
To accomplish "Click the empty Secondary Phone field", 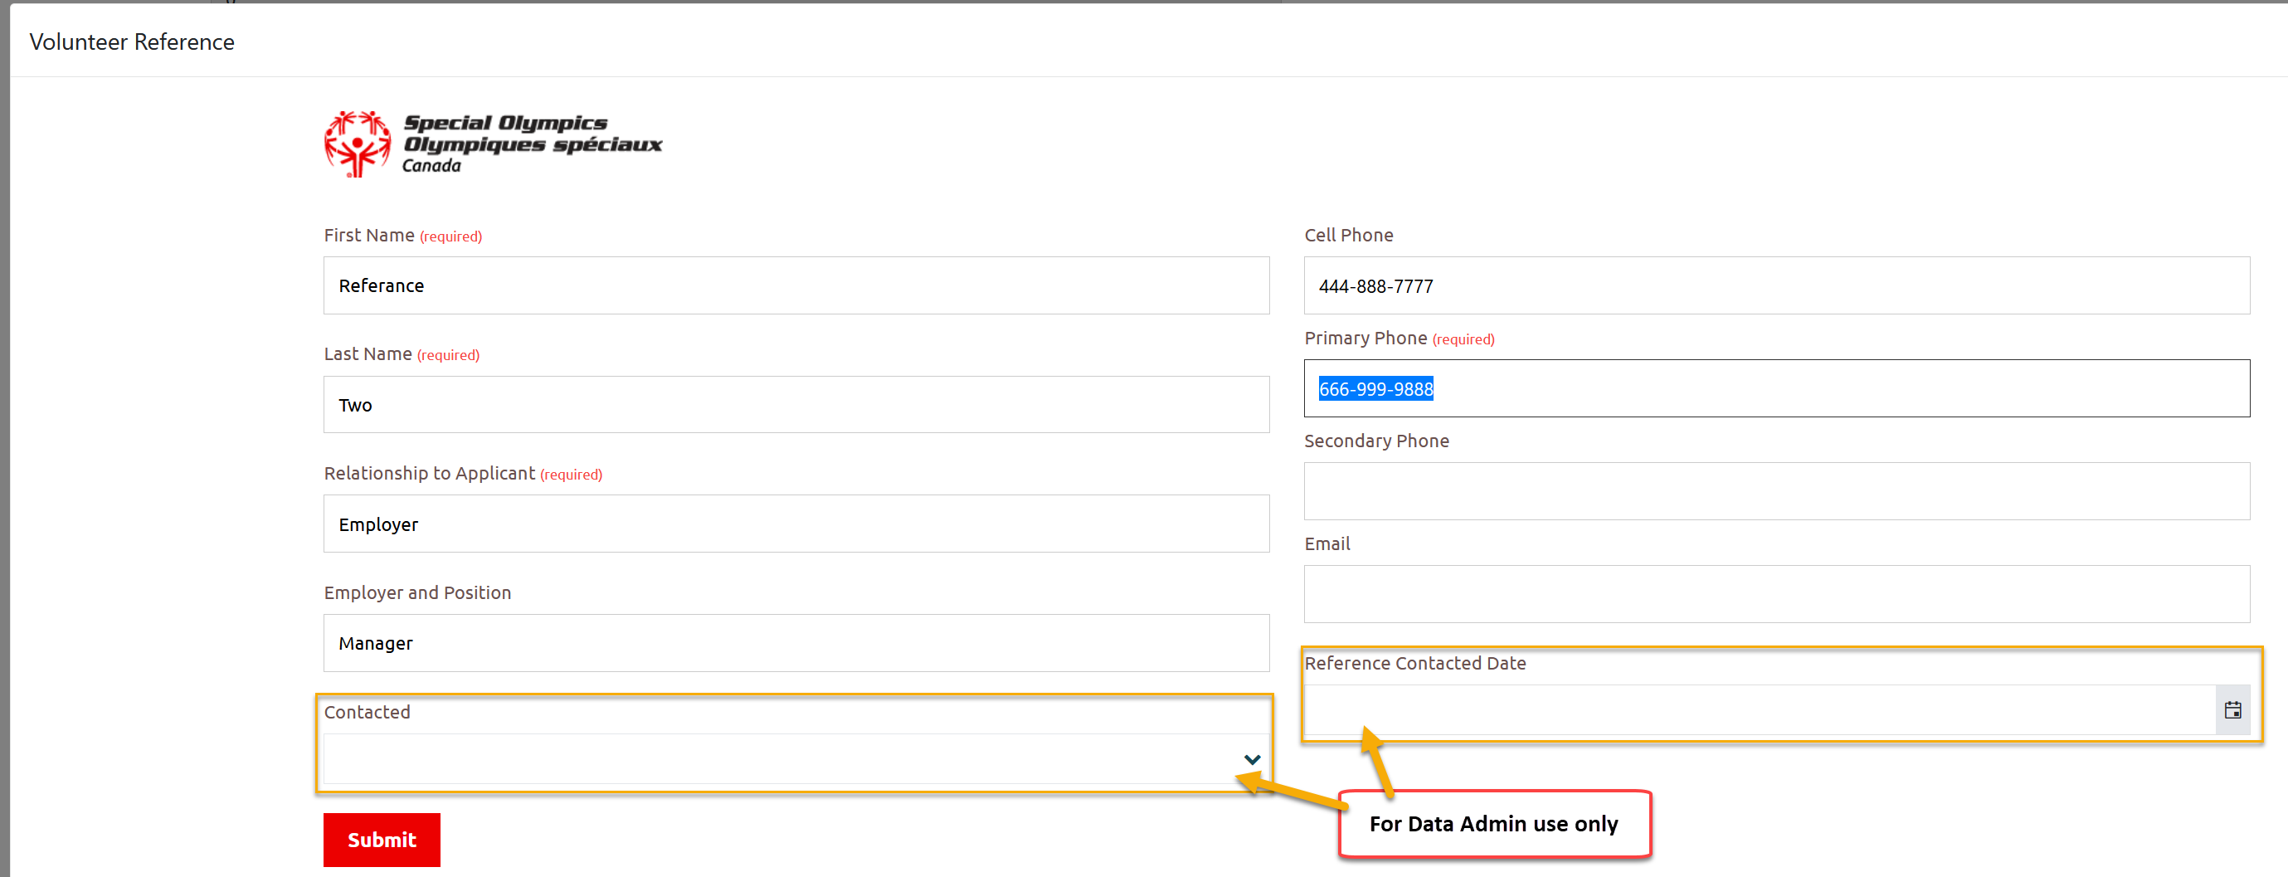I will point(1776,490).
